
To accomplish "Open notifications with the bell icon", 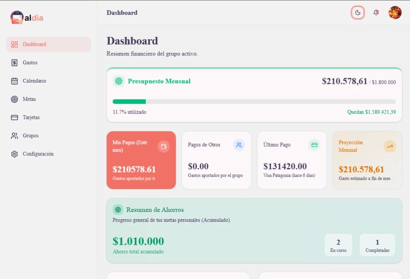I will click(376, 13).
